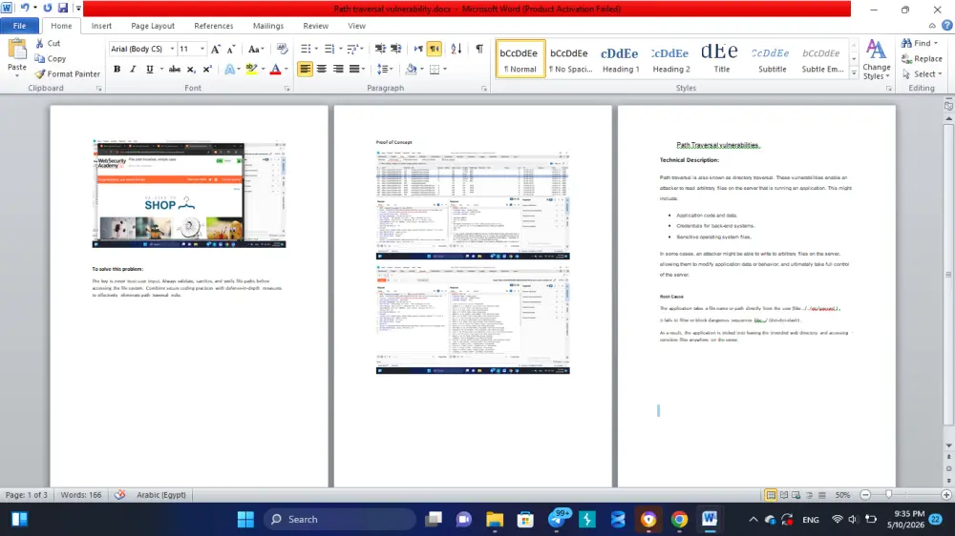955x536 pixels.
Task: Align text left
Action: point(306,70)
